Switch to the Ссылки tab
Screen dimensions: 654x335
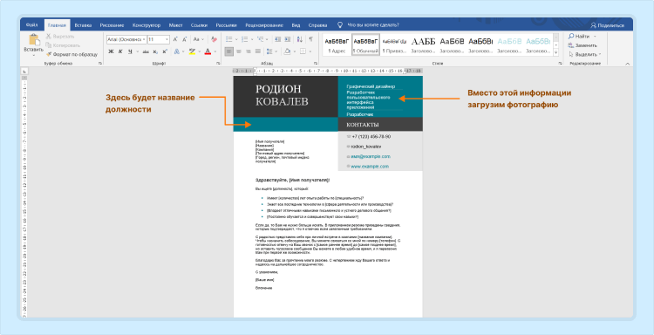(199, 25)
